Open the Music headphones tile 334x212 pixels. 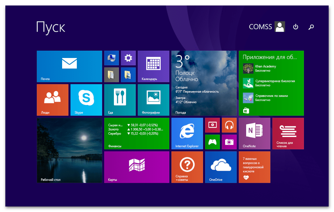coord(229,125)
